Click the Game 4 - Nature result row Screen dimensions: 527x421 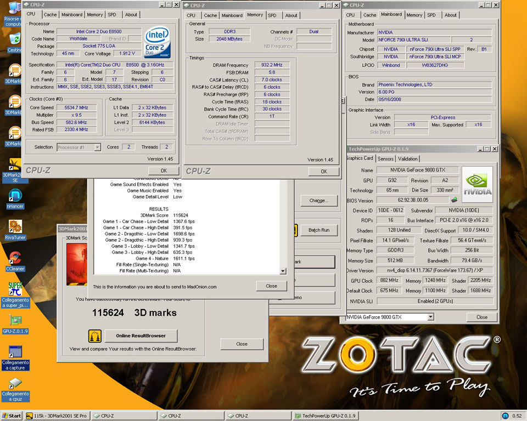coord(165,259)
